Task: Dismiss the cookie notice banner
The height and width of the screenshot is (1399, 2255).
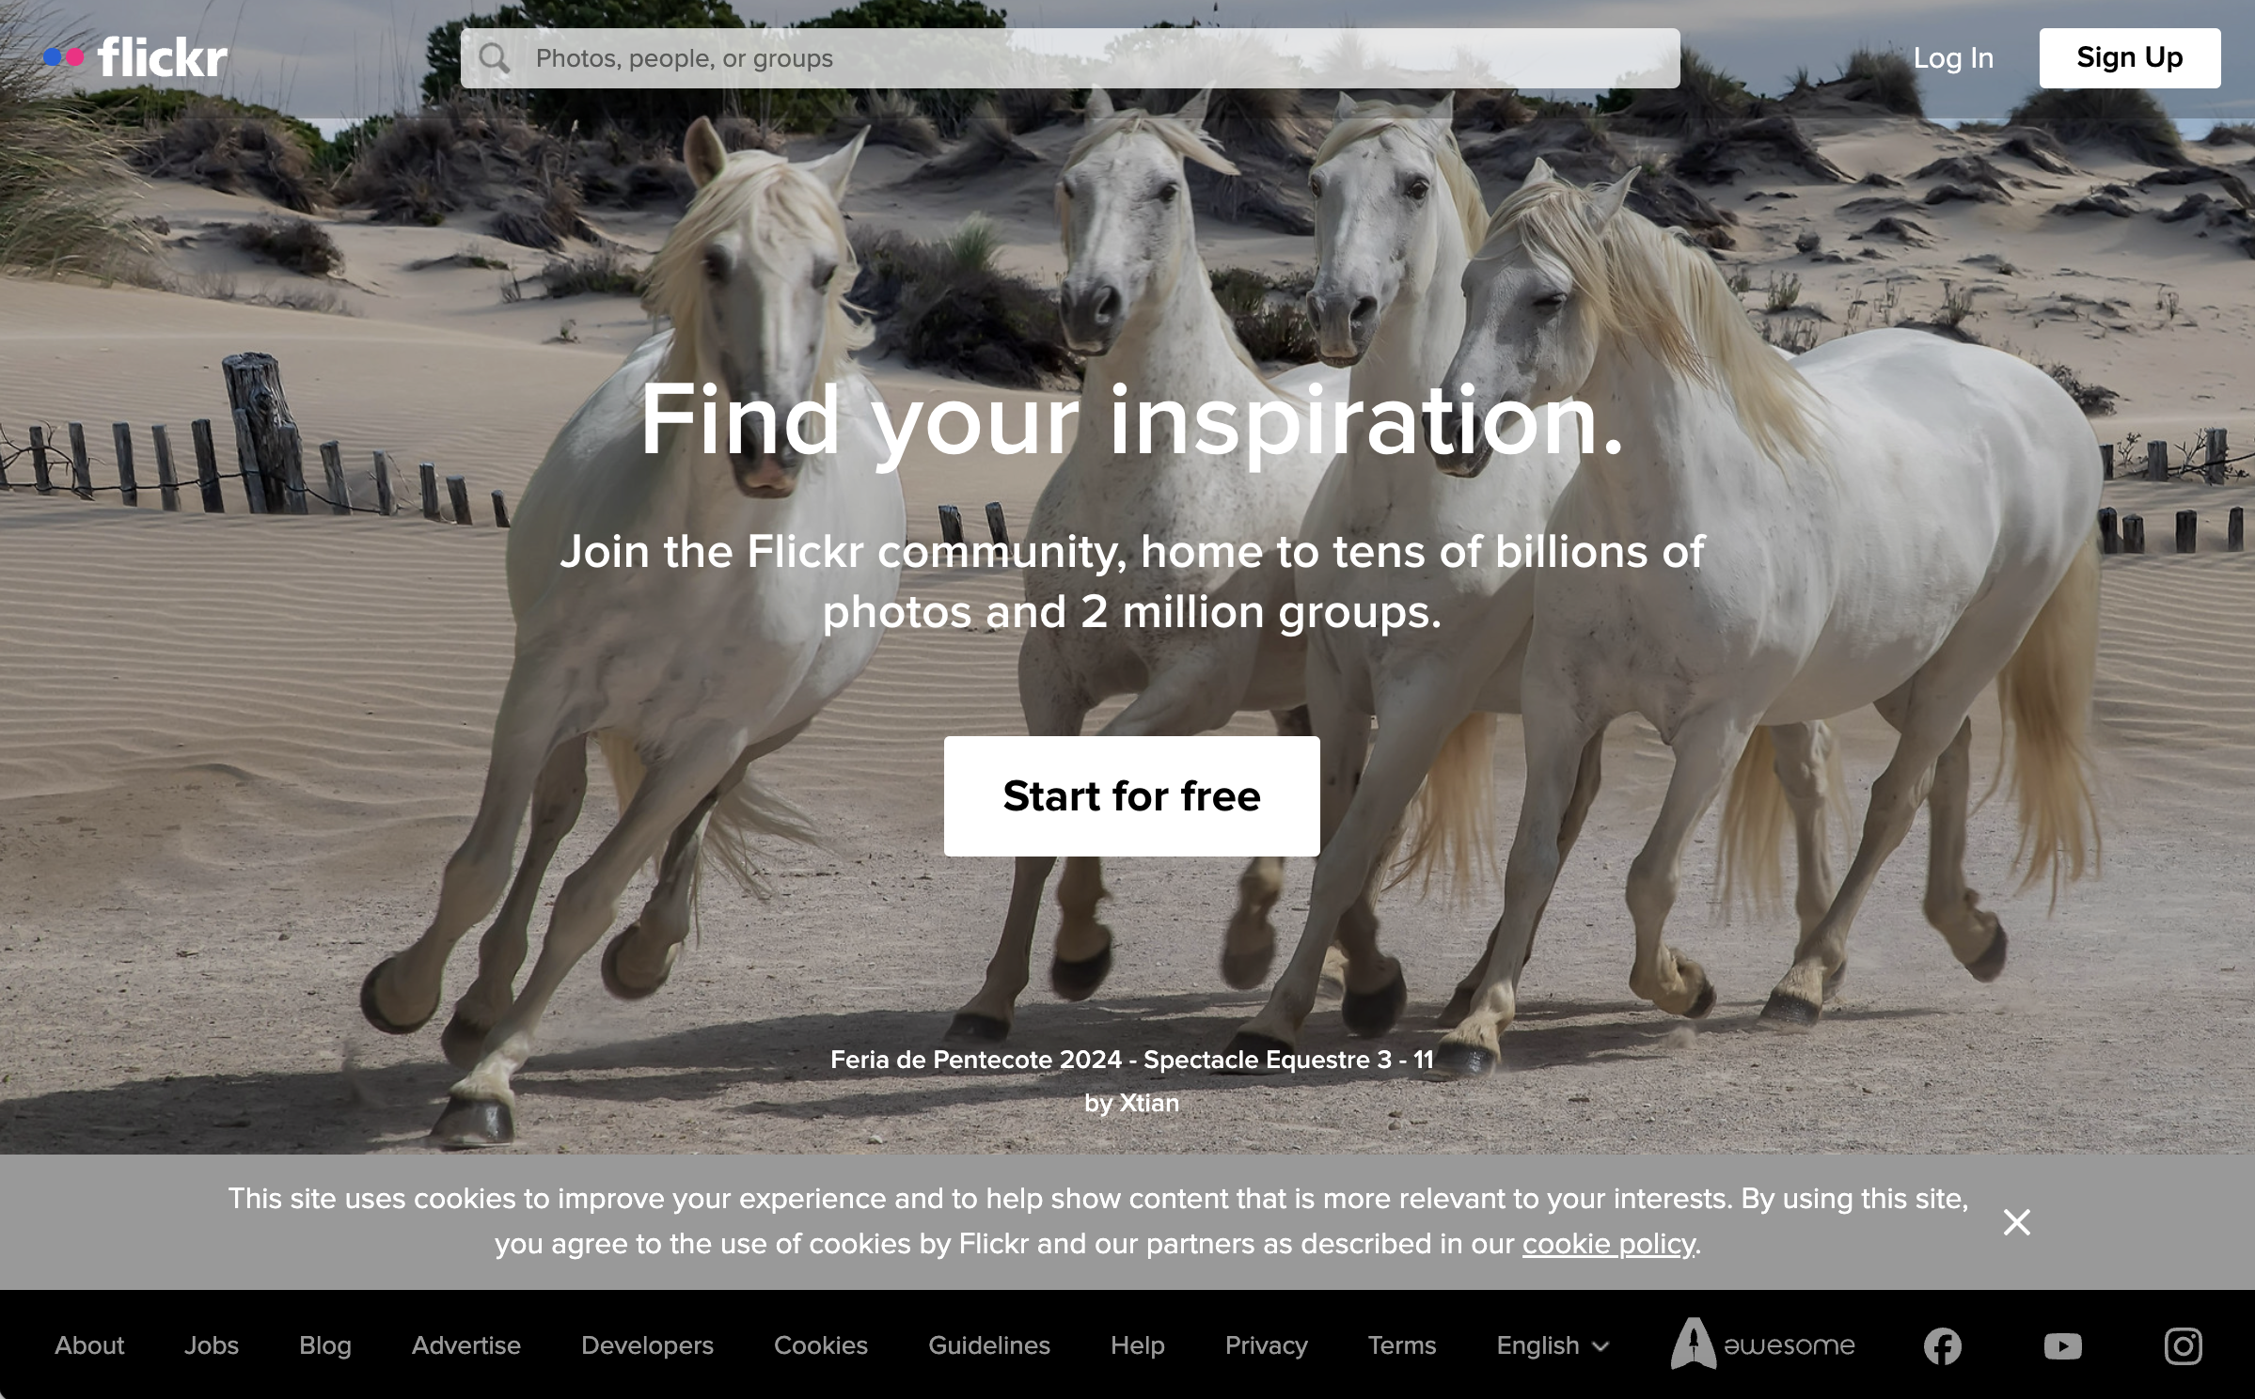Action: tap(2017, 1222)
